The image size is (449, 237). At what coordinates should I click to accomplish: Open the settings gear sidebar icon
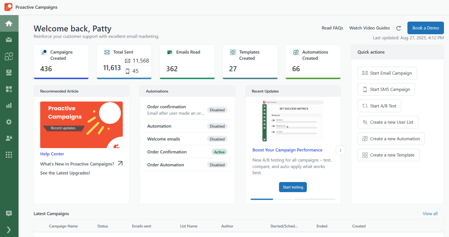point(9,122)
